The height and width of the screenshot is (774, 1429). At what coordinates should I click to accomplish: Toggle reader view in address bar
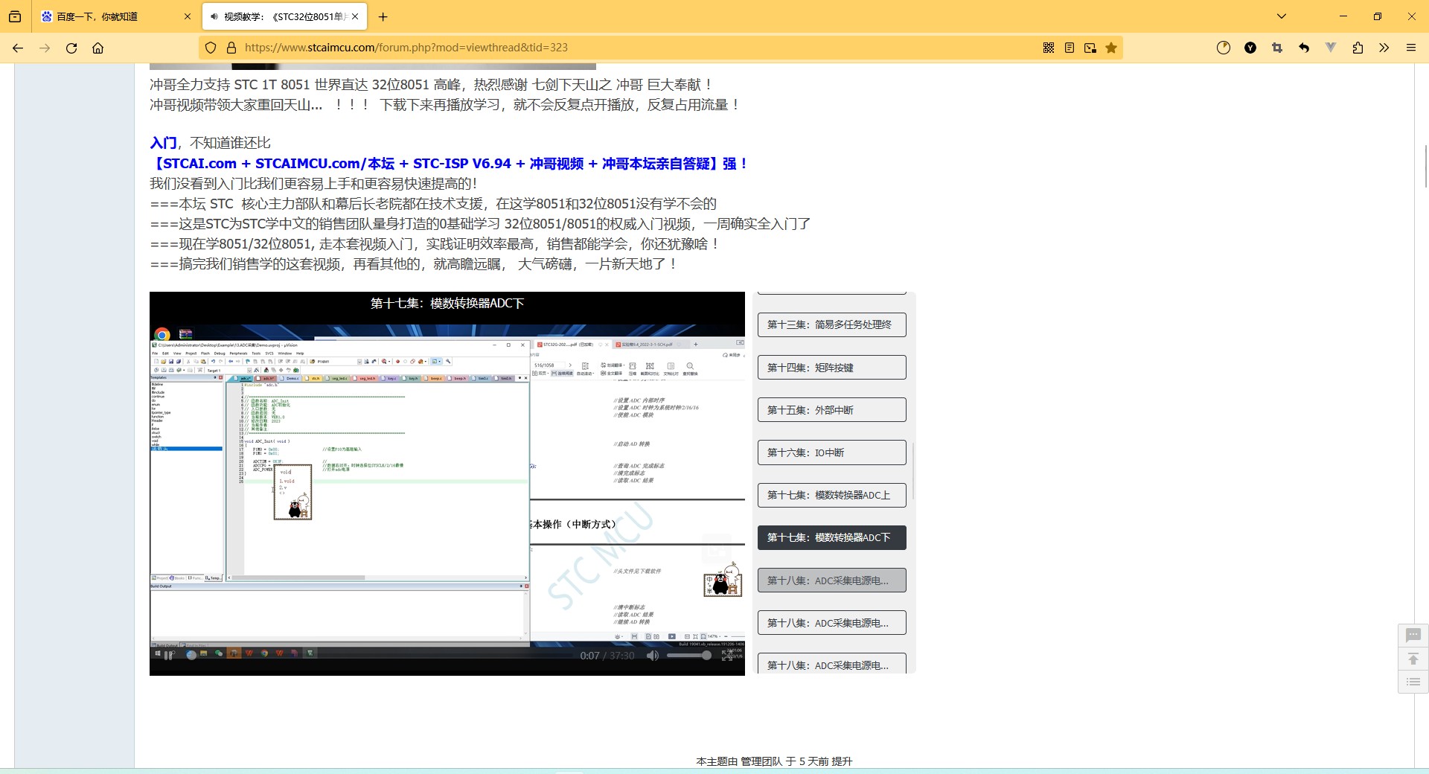(1070, 48)
